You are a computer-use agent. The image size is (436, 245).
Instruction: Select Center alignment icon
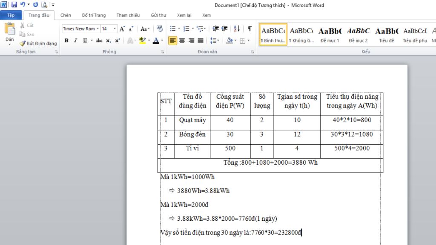point(182,40)
